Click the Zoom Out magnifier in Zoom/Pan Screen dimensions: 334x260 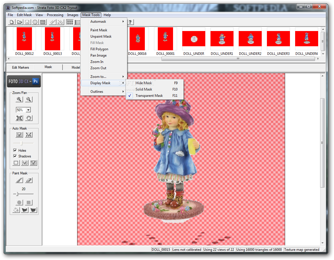tap(29, 99)
